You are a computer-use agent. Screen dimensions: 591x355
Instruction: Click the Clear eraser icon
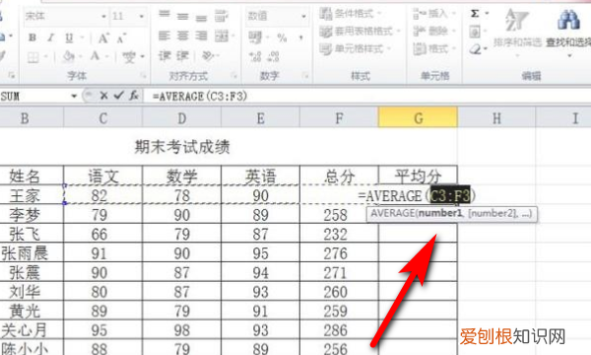[476, 49]
